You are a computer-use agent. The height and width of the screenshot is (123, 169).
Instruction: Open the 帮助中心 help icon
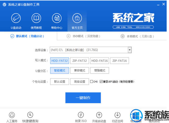click(x=57, y=18)
